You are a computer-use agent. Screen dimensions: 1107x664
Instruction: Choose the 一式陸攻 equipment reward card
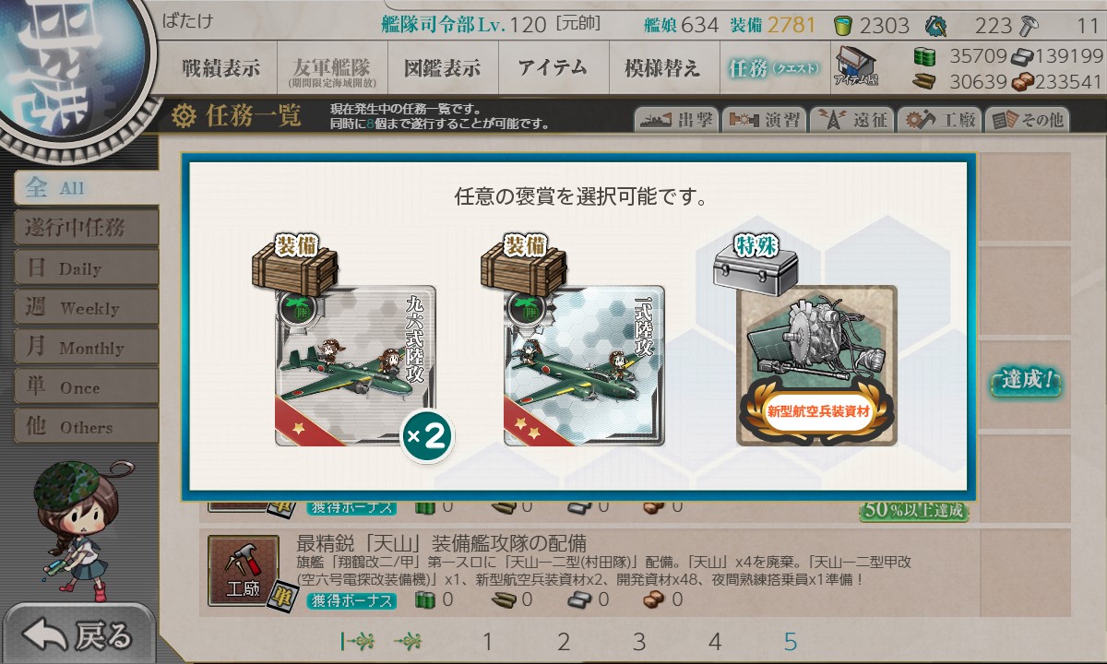point(584,366)
